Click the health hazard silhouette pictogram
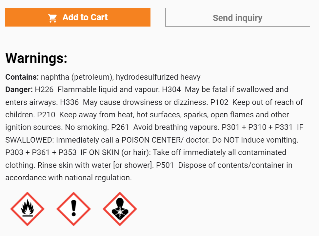 click(x=120, y=209)
